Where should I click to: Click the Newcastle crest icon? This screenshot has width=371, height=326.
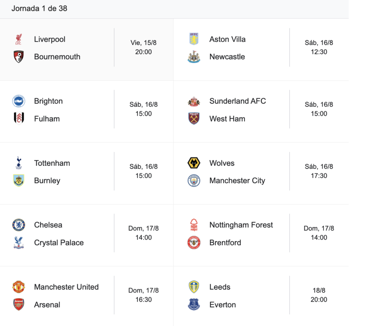point(194,57)
